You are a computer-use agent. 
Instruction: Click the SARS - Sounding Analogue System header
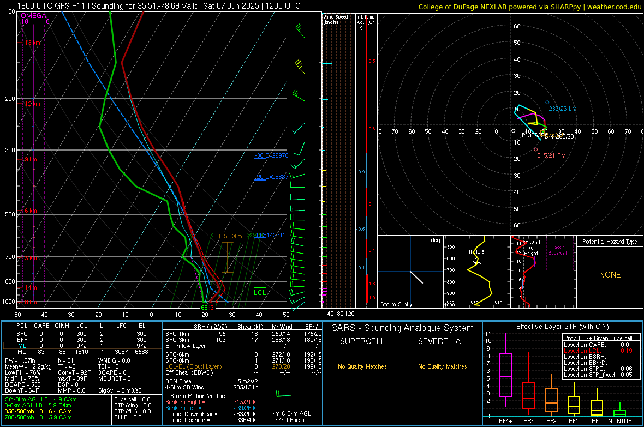point(403,328)
